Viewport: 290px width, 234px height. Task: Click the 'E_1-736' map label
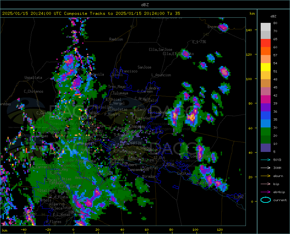[x=199, y=42]
